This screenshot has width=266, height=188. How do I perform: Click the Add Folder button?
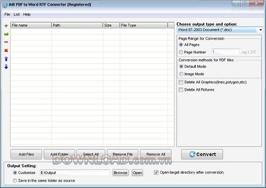point(59,154)
